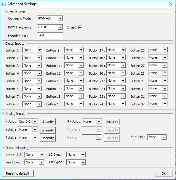Click Linearity button for Rx Axis
Viewport: 176px width, 180px height.
pyautogui.click(x=112, y=122)
